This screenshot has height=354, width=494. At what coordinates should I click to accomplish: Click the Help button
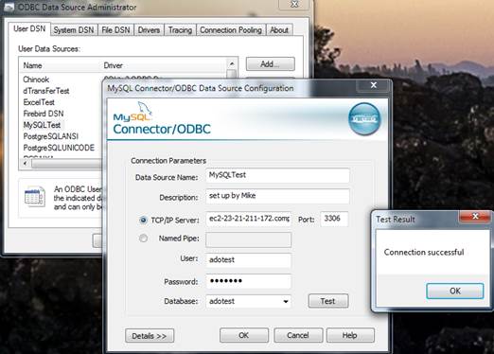point(350,335)
